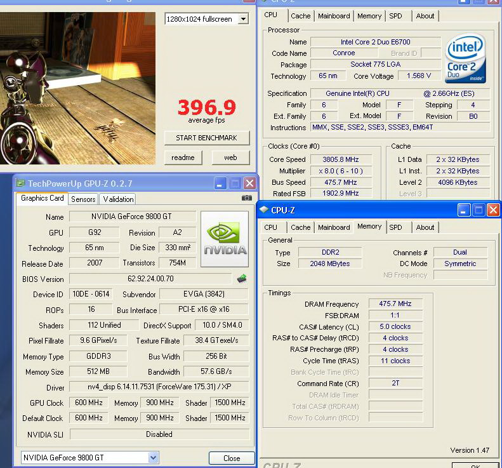The height and width of the screenshot is (468, 502).
Task: Click the Intel Core 2 Duo logo
Action: (465, 58)
